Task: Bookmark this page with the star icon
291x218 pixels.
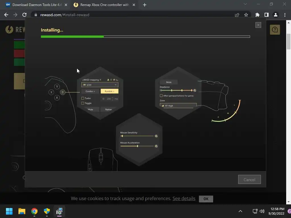Action: point(246,15)
